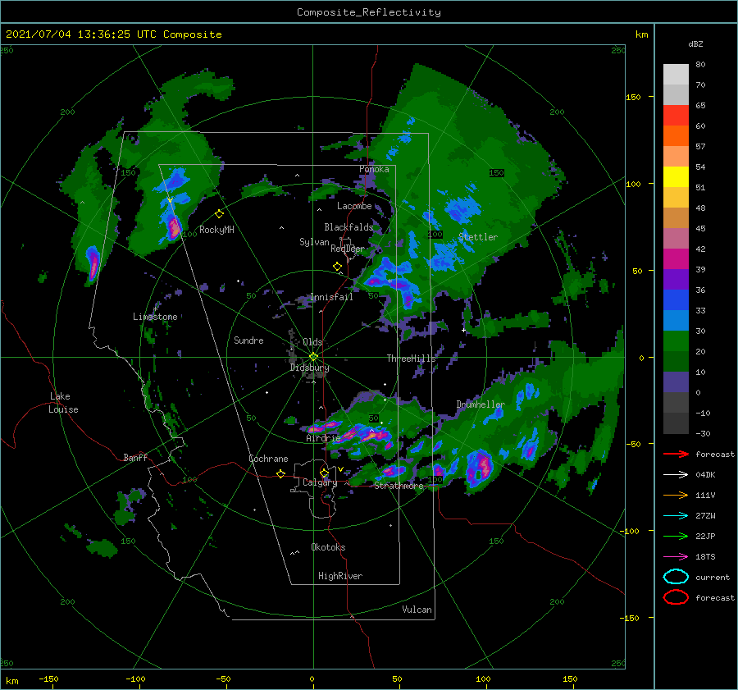Select the purple 39 dBZ legend swatch
The image size is (738, 690).
(676, 279)
